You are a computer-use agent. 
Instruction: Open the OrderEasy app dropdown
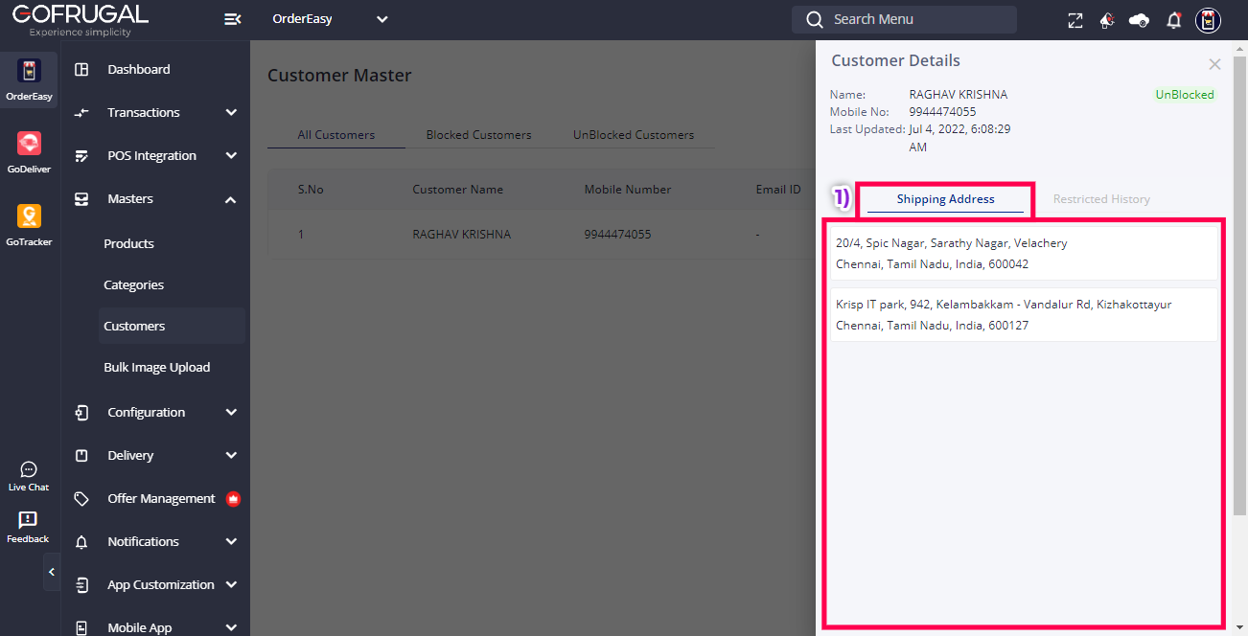coord(330,19)
